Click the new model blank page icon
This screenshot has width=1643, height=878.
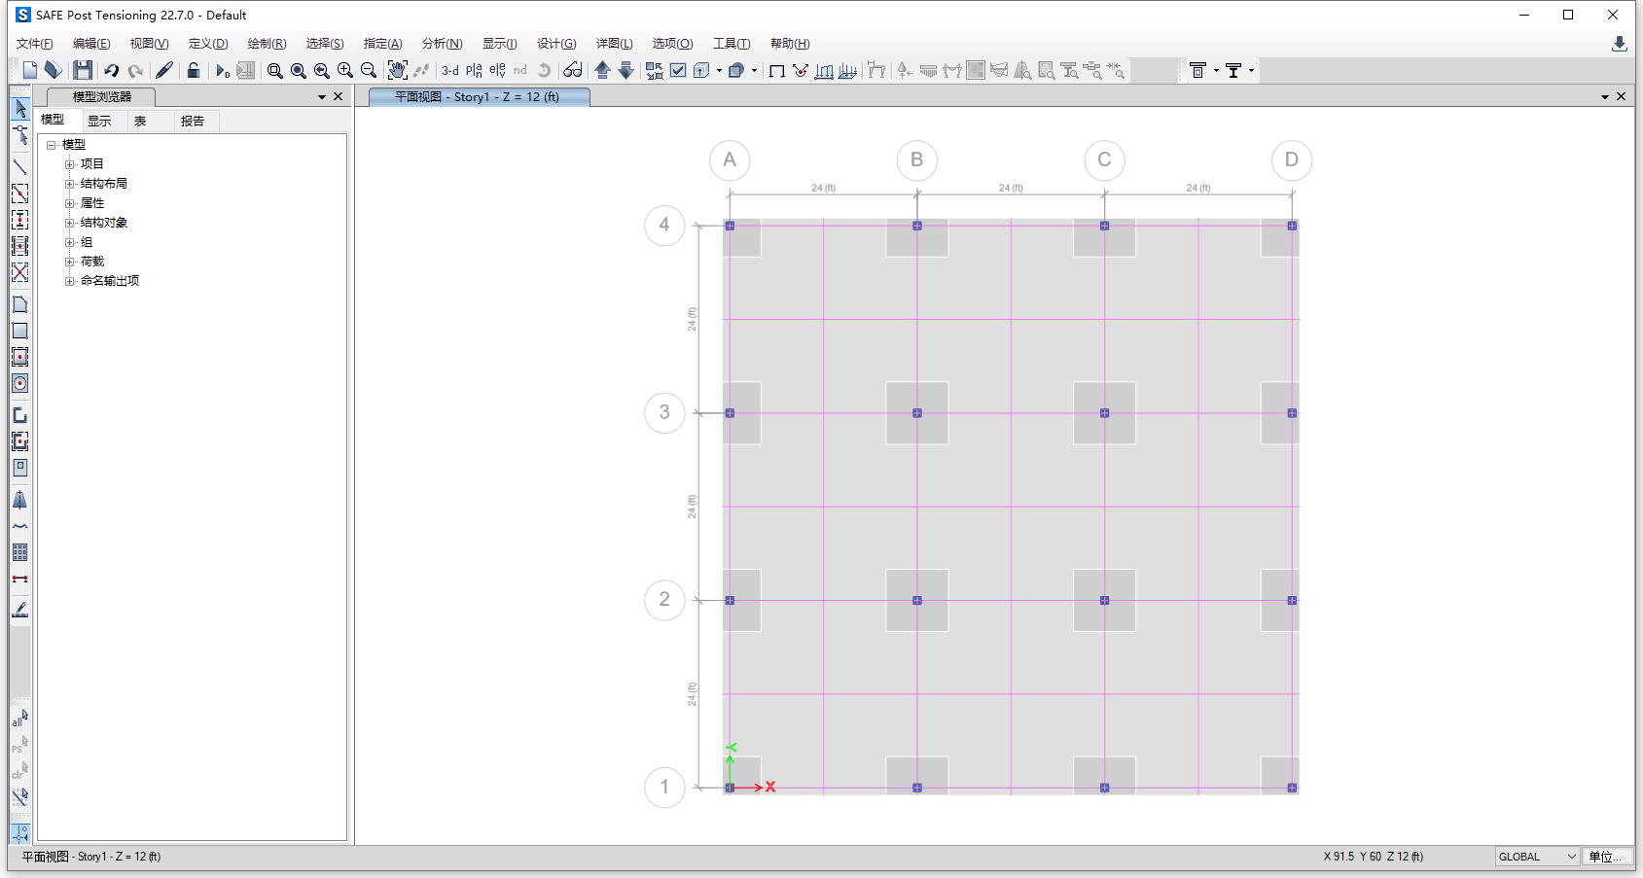pyautogui.click(x=29, y=70)
